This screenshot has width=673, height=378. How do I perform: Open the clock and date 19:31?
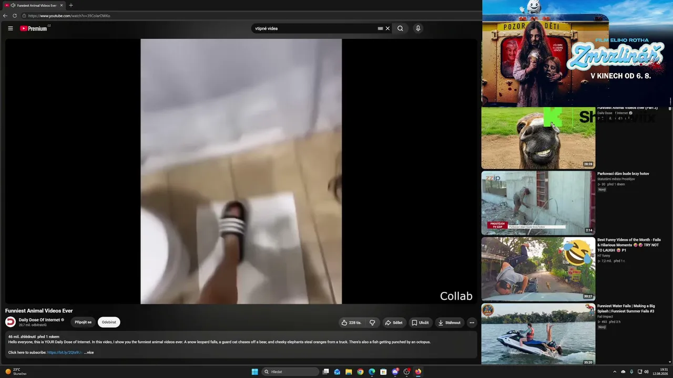(x=660, y=372)
